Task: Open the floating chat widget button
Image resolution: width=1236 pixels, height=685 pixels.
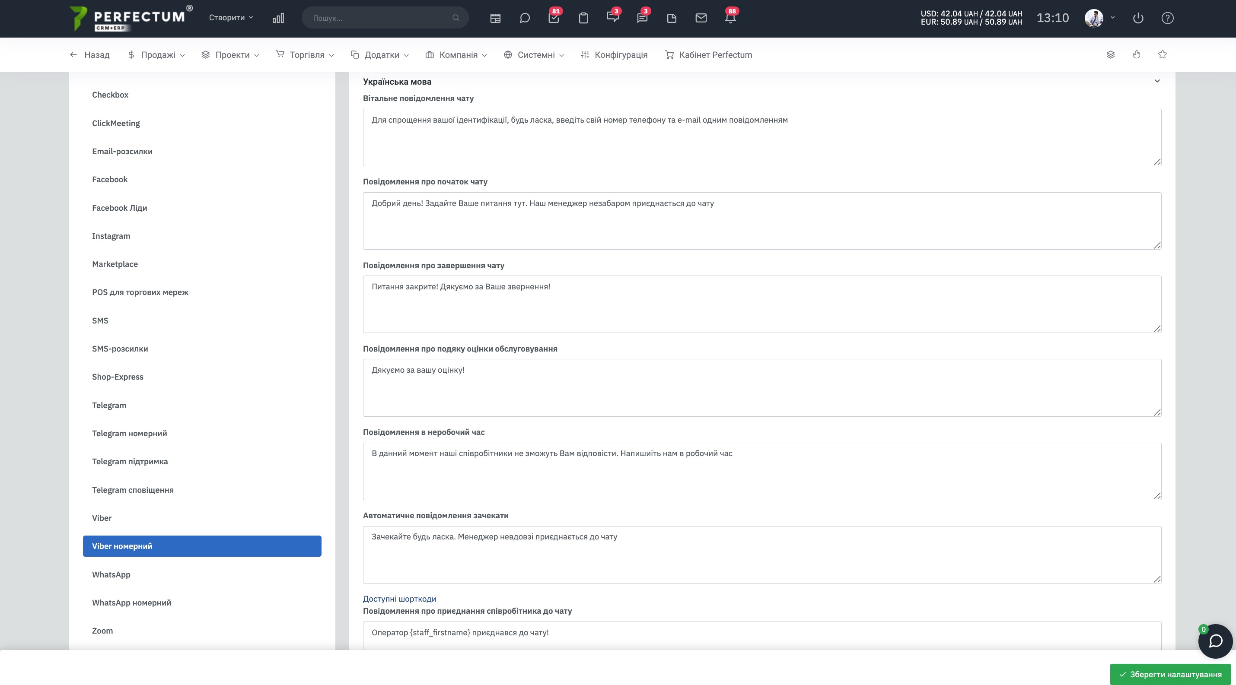Action: pos(1215,641)
